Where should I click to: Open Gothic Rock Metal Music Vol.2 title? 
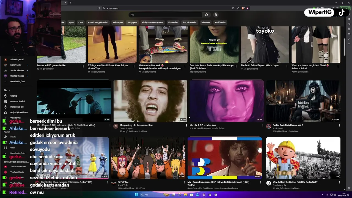pos(288,125)
